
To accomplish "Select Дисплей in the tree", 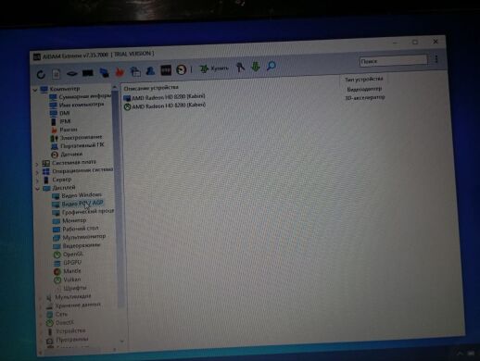I will point(64,188).
